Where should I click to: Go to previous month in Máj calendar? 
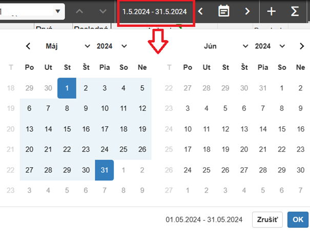pos(29,46)
